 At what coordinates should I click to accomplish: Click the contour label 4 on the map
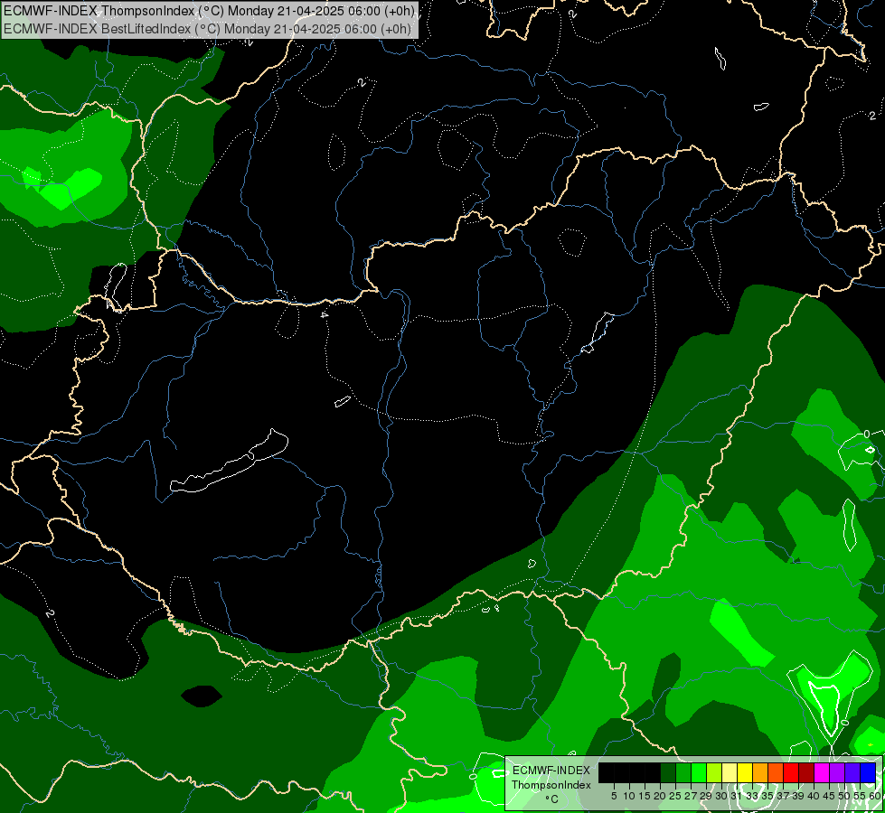tap(325, 315)
